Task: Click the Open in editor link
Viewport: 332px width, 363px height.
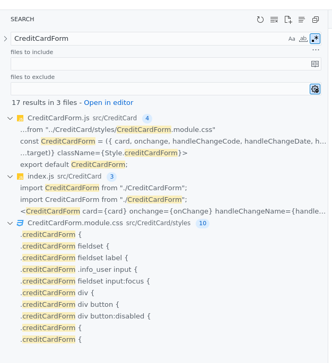Action: tap(108, 103)
